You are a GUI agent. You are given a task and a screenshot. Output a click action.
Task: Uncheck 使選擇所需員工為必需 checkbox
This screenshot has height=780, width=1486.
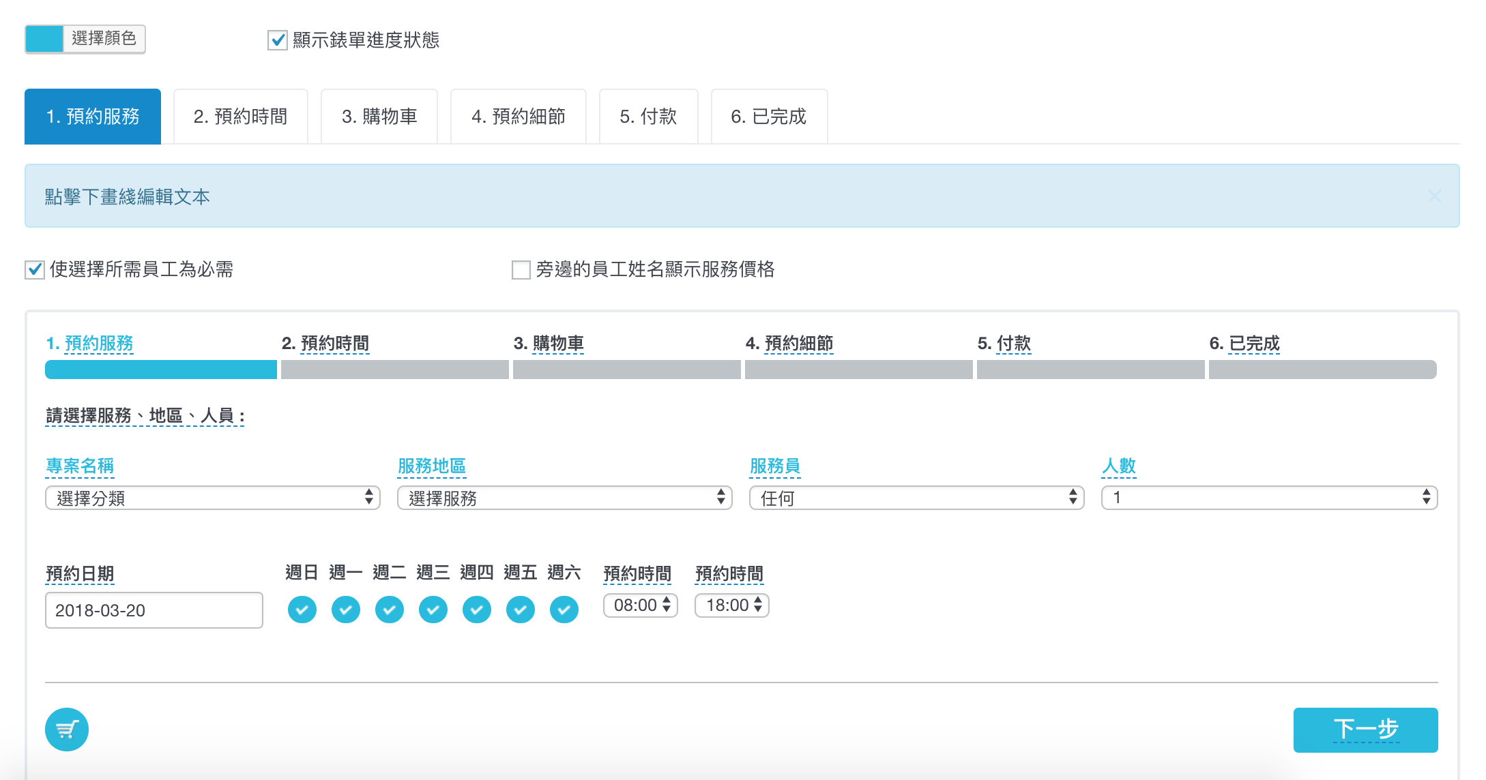35,270
